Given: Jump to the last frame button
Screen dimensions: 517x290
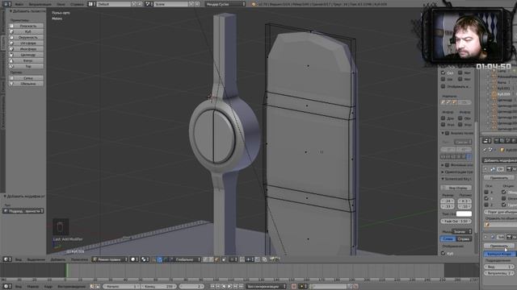Looking at the screenshot, I should point(241,287).
